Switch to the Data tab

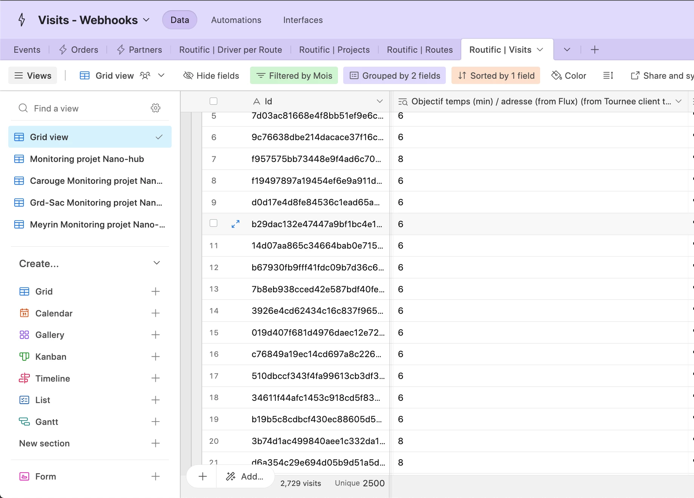[x=180, y=20]
